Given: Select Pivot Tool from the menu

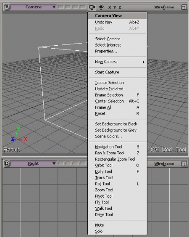Looking at the screenshot, I should [x=117, y=196].
